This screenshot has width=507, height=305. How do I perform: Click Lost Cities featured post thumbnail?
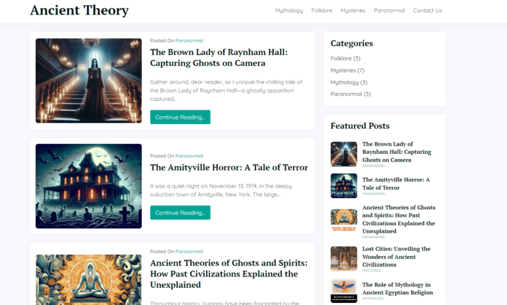tap(344, 258)
